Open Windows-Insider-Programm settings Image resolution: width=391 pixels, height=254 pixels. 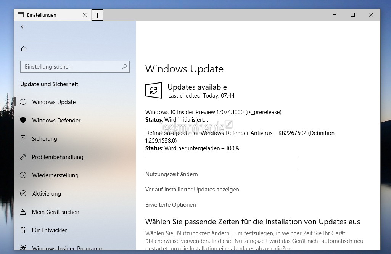[x=68, y=248]
